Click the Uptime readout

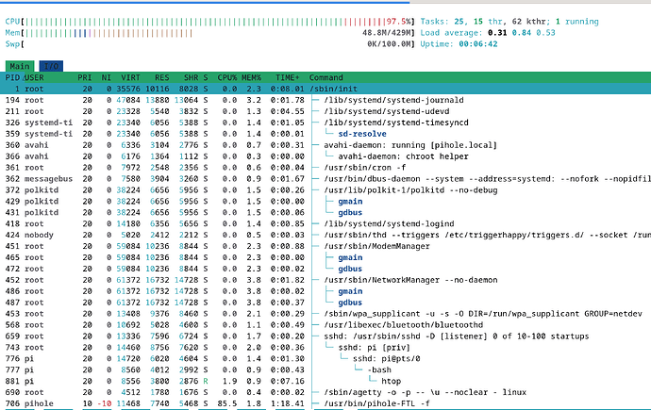459,44
